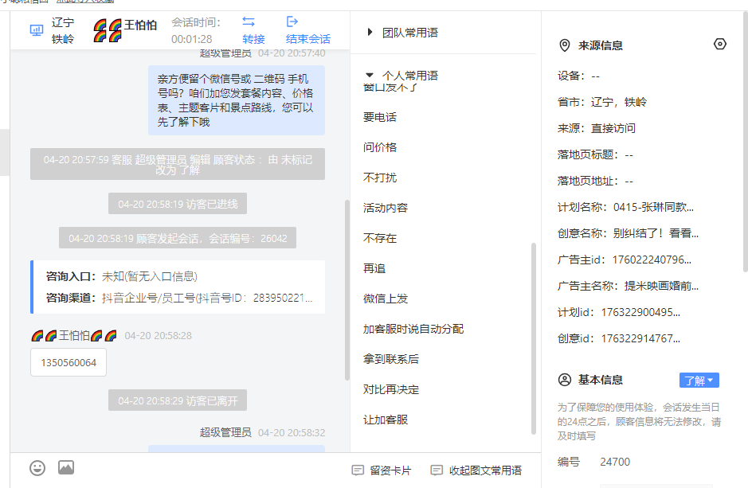Click the 计划id value
Viewport: 748px width, 488px height.
click(x=640, y=312)
